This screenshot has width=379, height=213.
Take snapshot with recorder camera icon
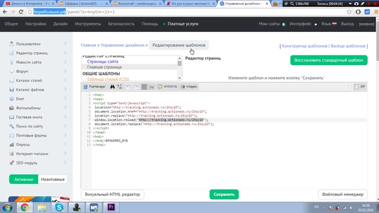click(x=356, y=4)
